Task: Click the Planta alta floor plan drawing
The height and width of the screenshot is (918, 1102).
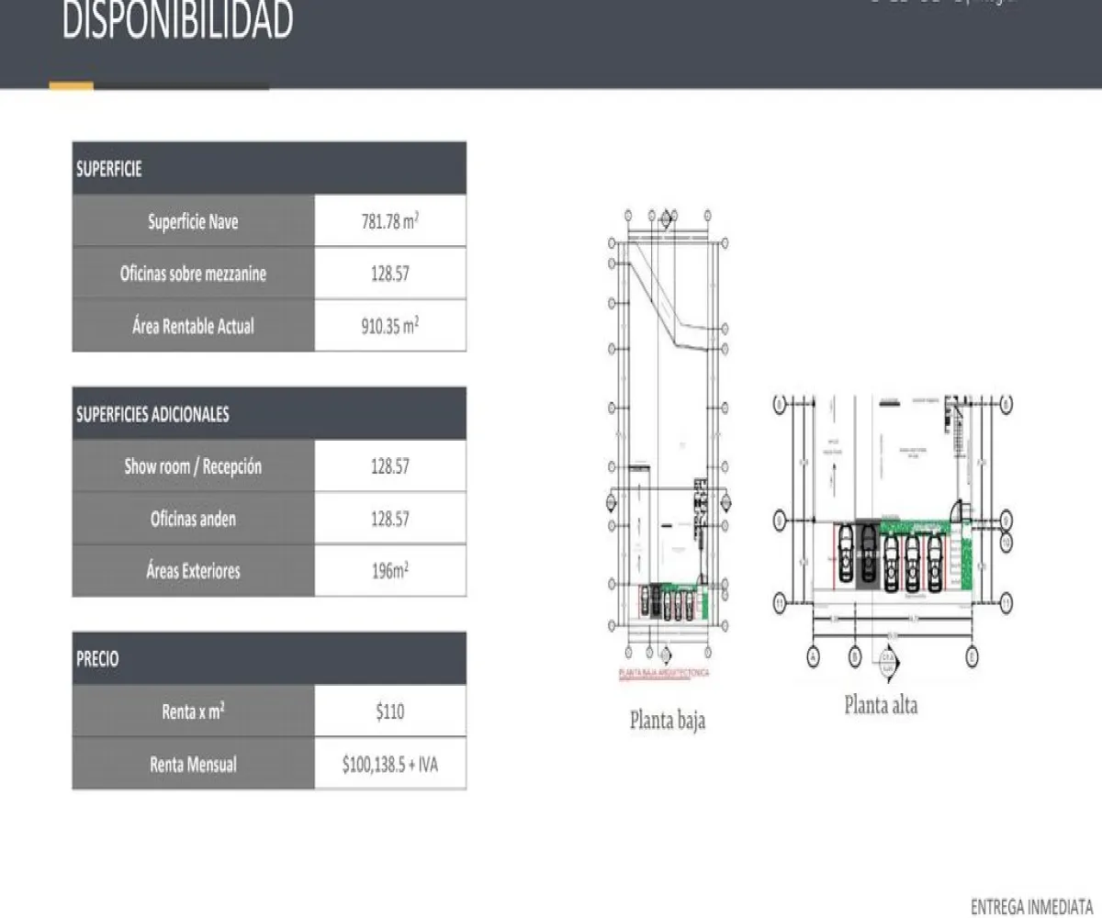Action: (894, 532)
